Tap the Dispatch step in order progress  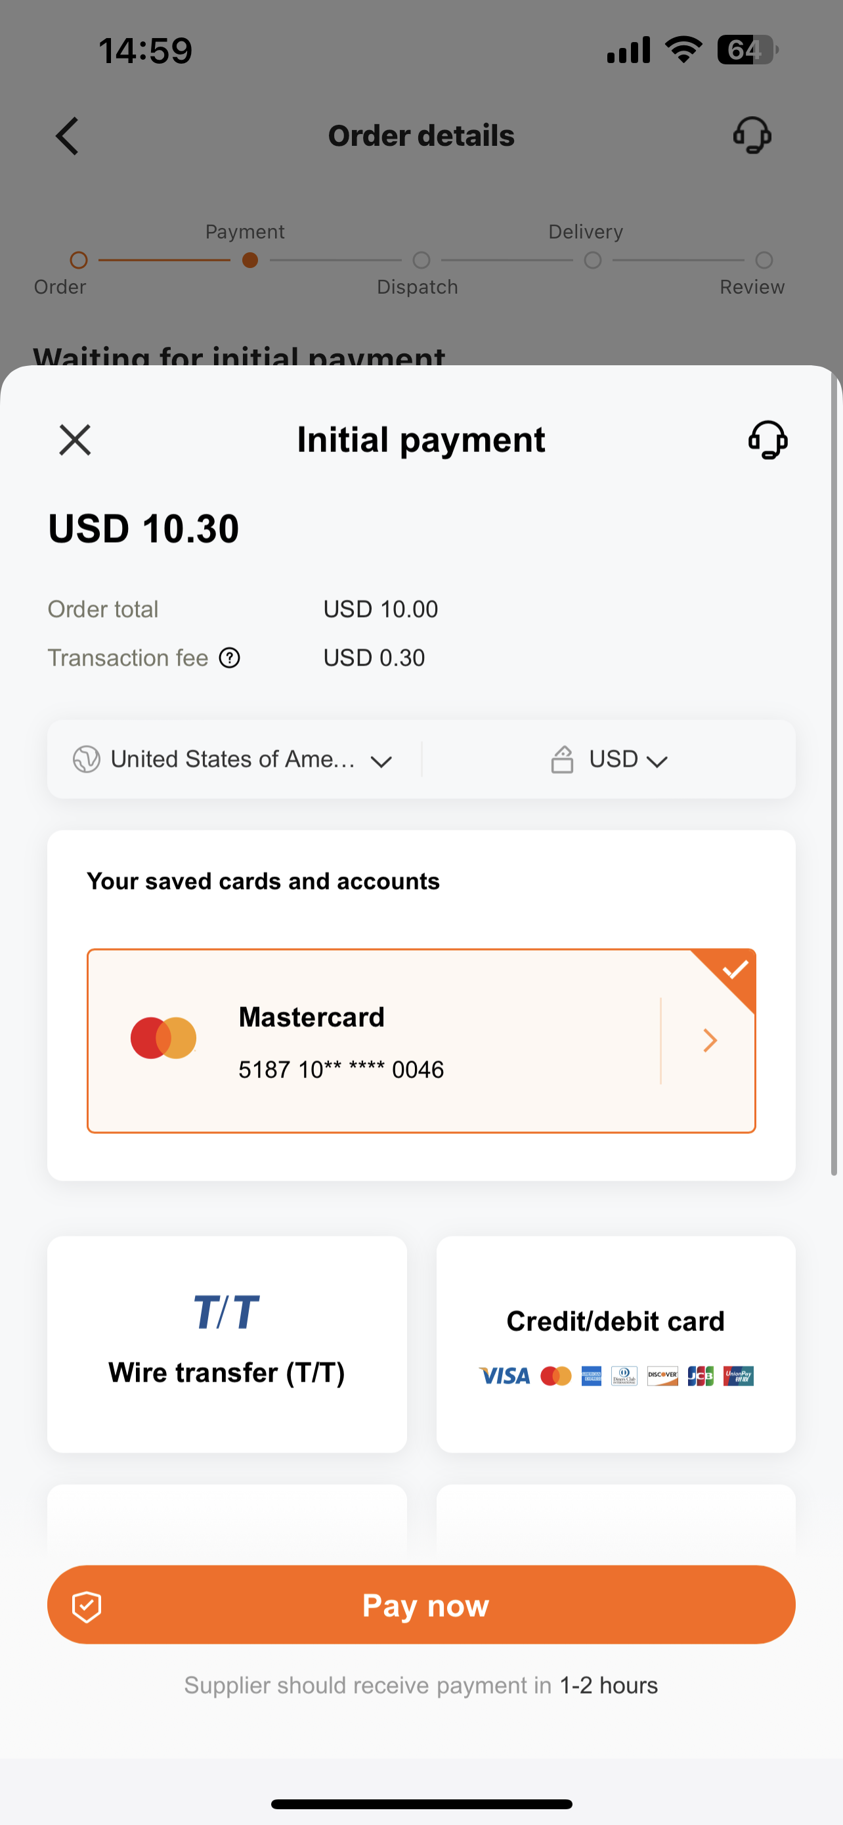click(421, 261)
